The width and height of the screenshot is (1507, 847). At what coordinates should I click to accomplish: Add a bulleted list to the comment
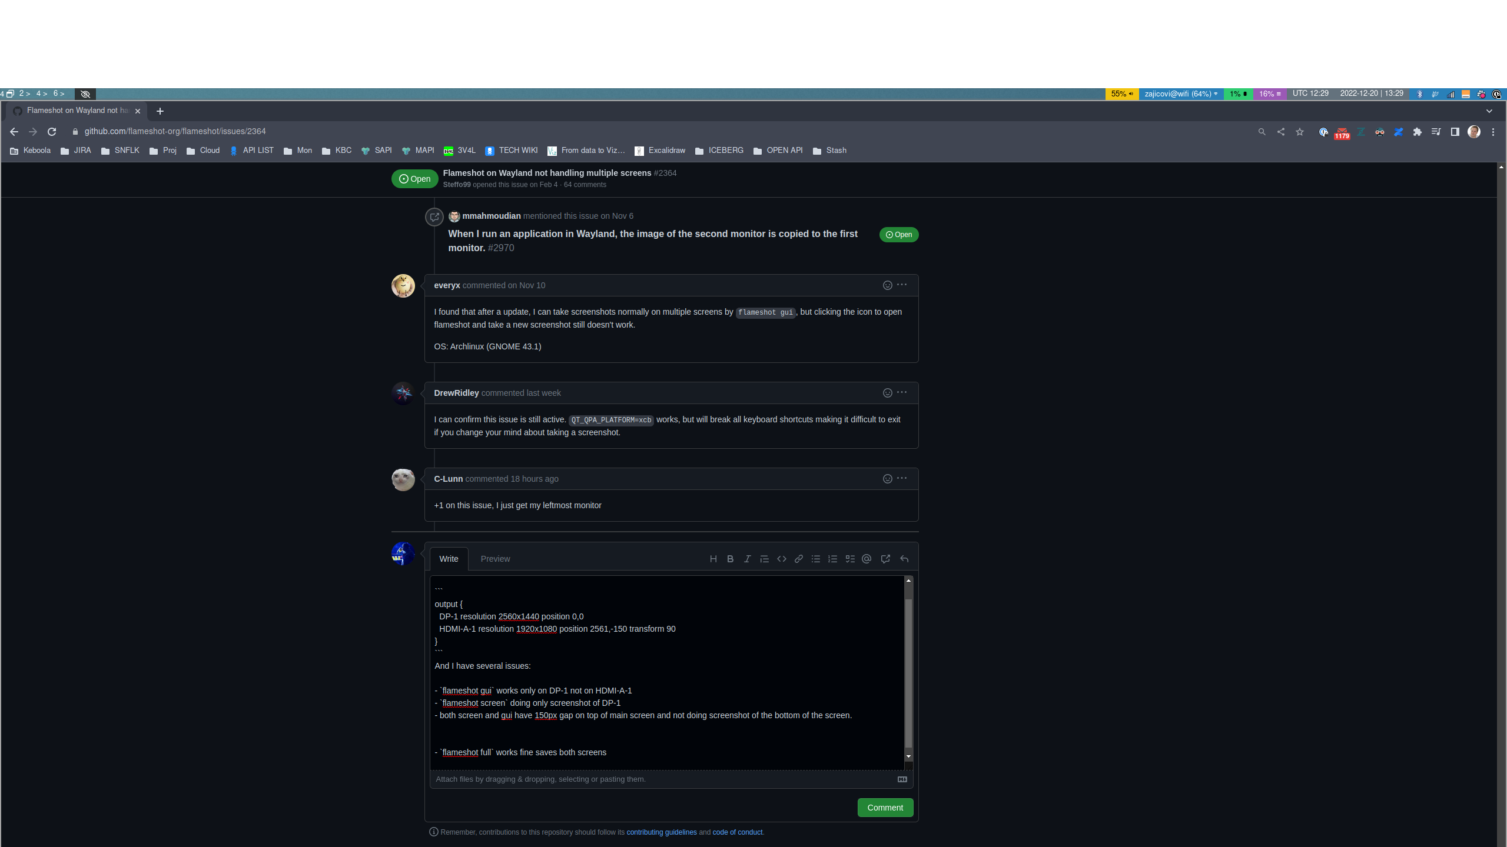[815, 559]
